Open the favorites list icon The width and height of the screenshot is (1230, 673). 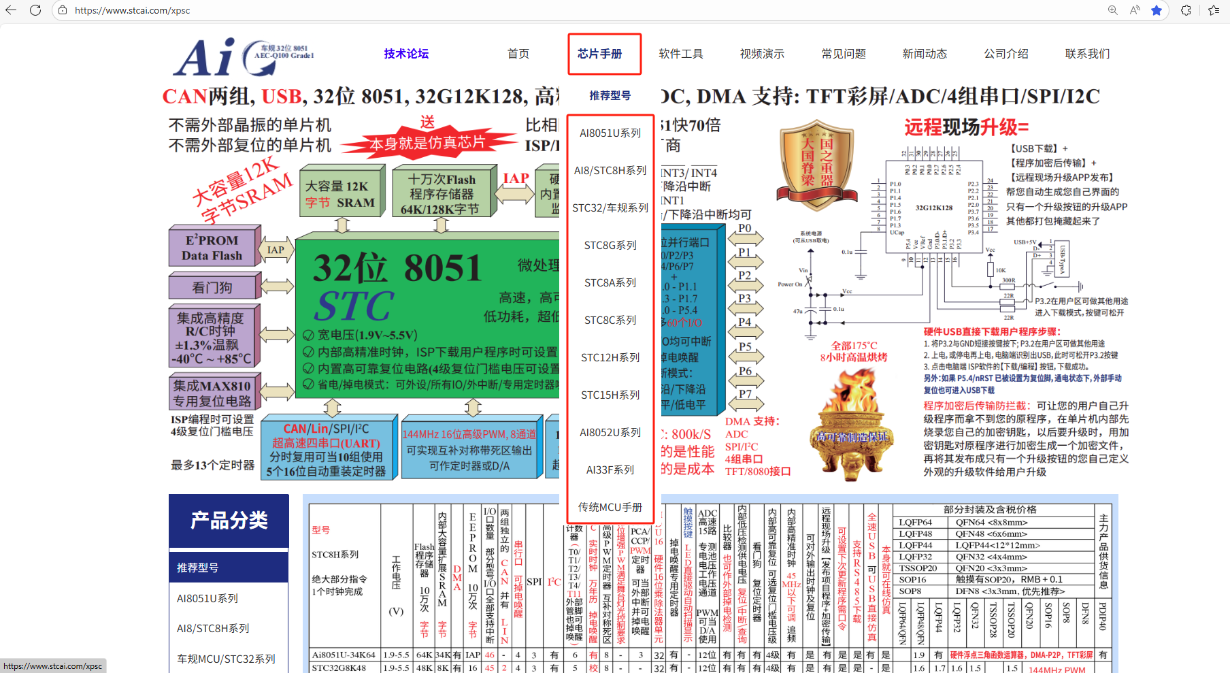(1214, 10)
